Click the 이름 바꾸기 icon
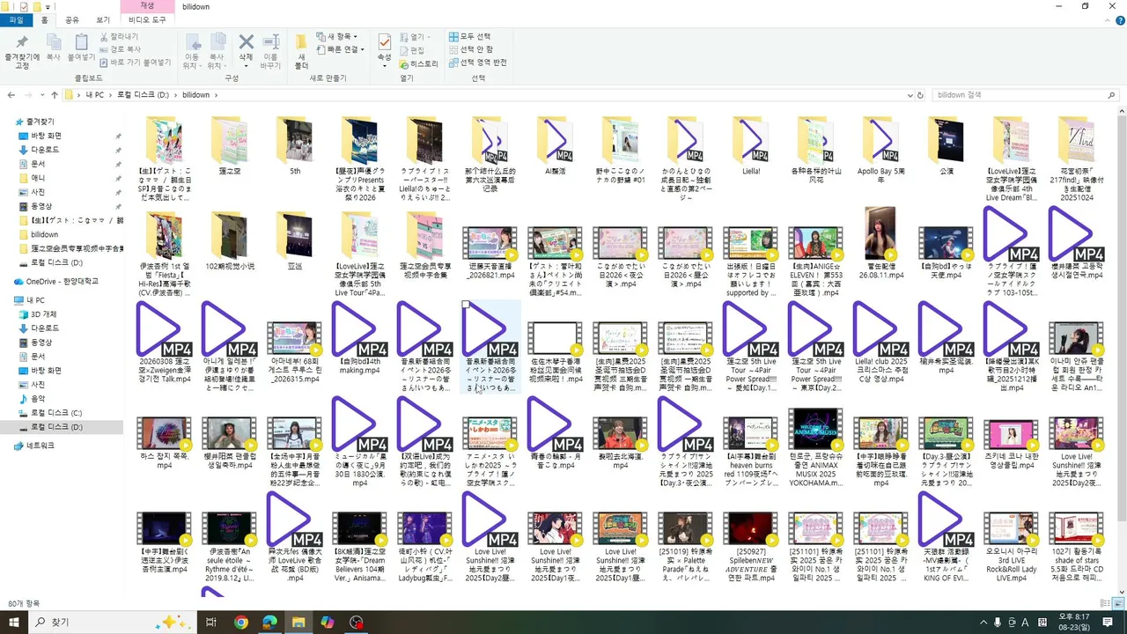This screenshot has width=1127, height=634. coord(271,41)
